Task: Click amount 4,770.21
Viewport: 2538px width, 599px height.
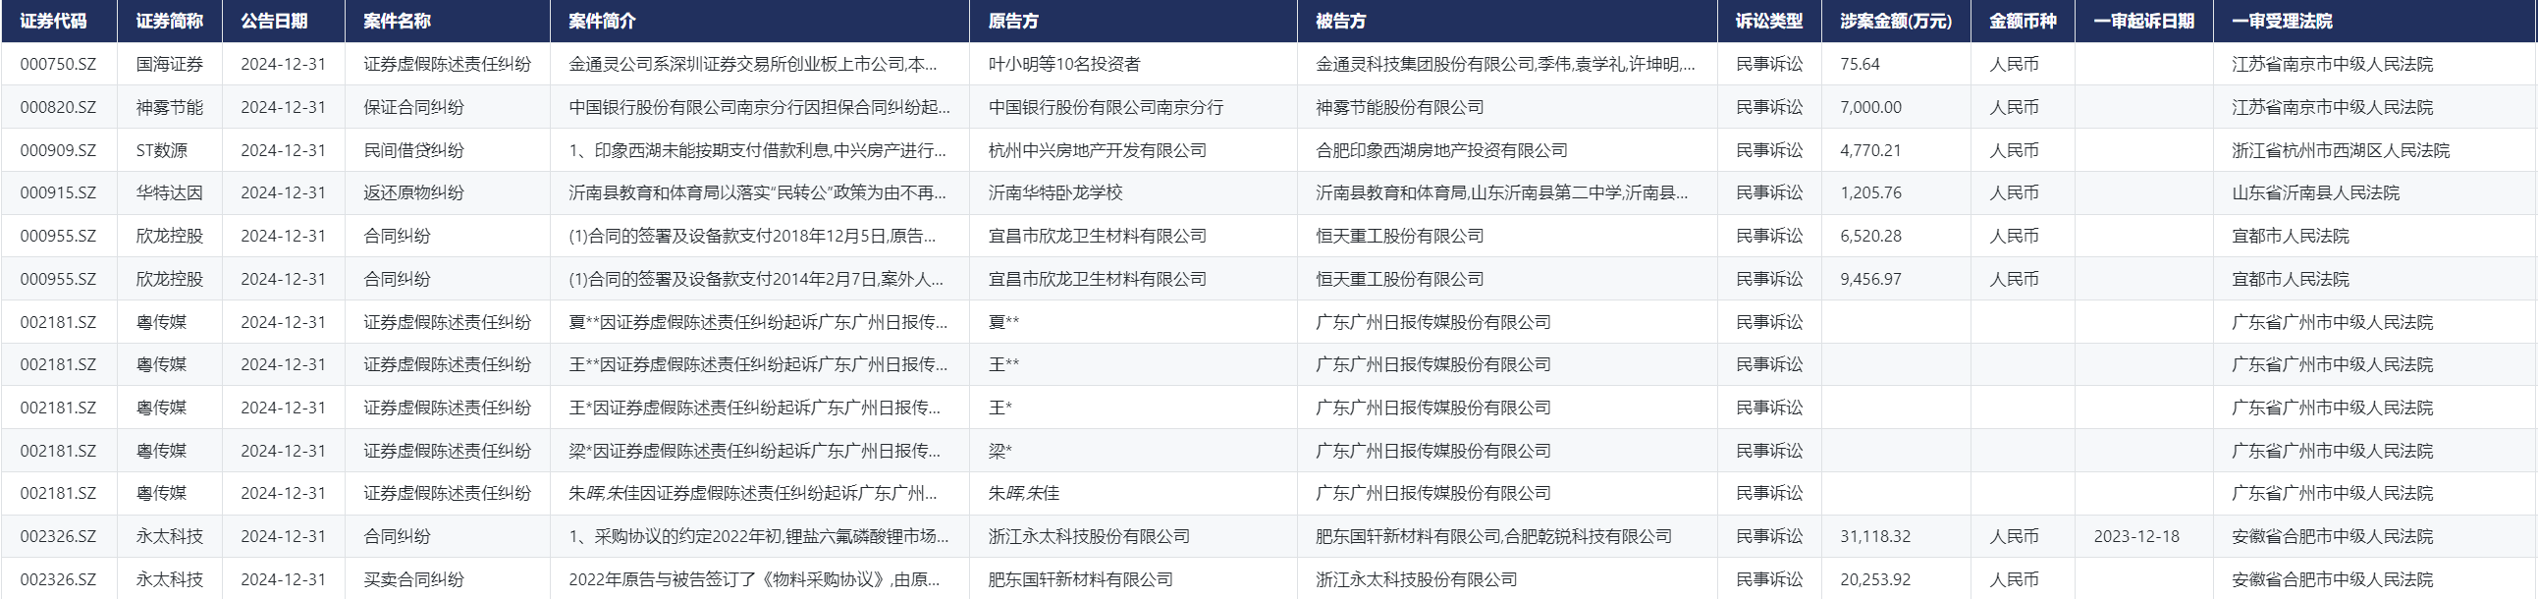Action: click(1871, 151)
